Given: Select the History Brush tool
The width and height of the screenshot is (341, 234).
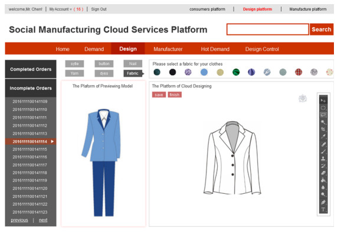Looking at the screenshot, I should tap(323, 165).
